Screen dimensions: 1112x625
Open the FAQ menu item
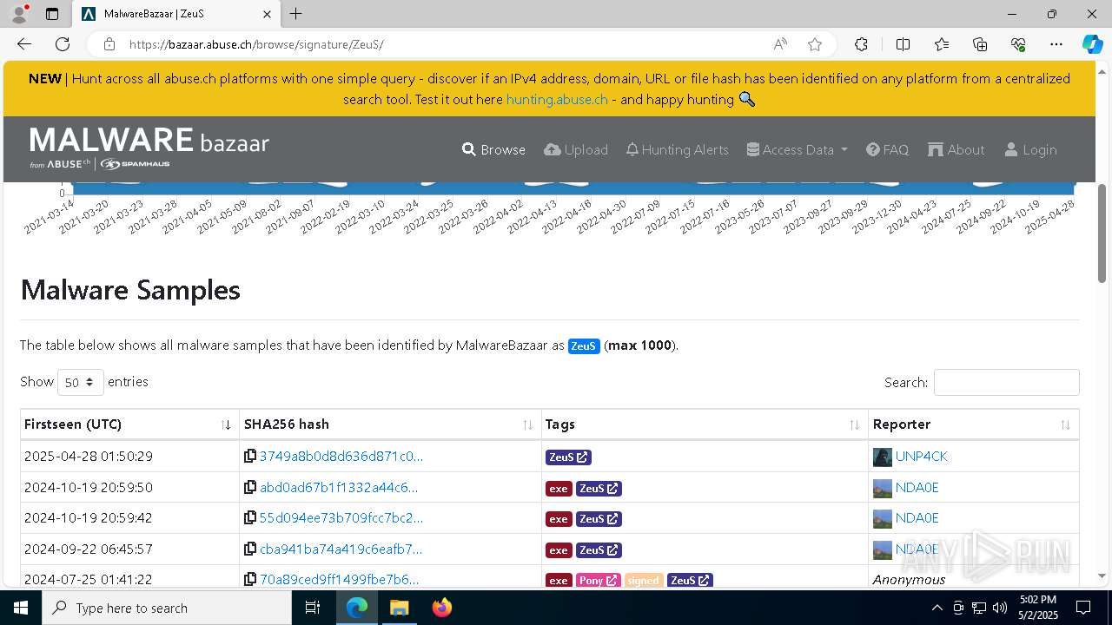[887, 149]
